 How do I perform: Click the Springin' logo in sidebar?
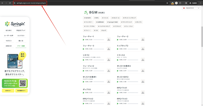[15, 24]
